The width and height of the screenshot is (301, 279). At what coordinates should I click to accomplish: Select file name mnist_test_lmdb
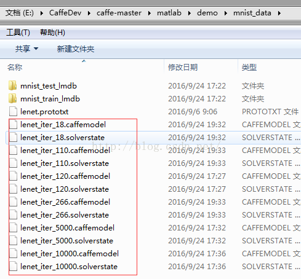pos(49,86)
